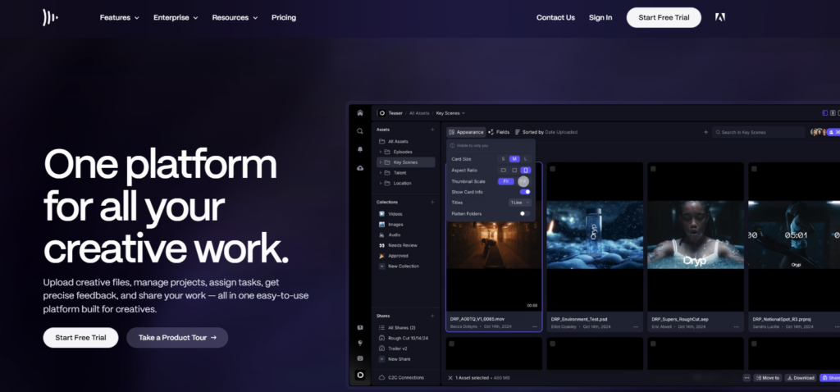This screenshot has width=840, height=392.
Task: Open the Enterprise dropdown menu
Action: coord(176,17)
